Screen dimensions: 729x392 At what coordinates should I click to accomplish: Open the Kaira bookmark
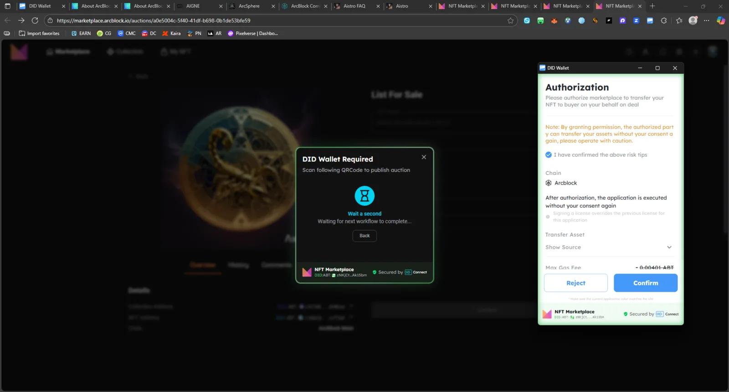[x=171, y=33]
